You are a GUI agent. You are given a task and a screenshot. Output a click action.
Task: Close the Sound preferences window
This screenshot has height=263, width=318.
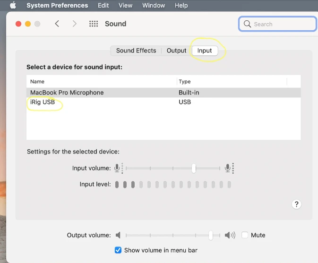(18, 24)
